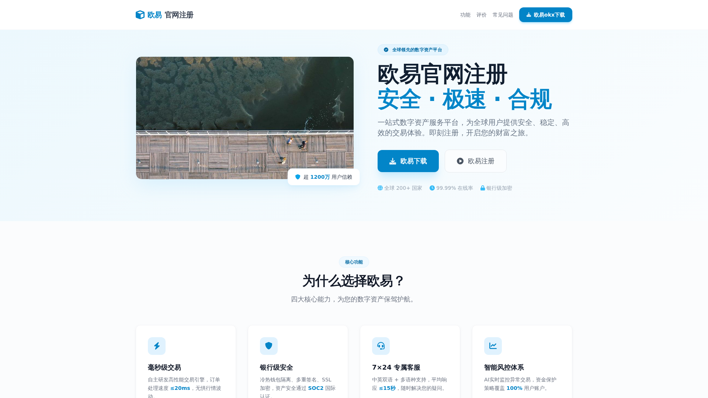Click the lightning bolt icon for 毫秒级交易
Viewport: 708px width, 398px height.
[x=157, y=346]
